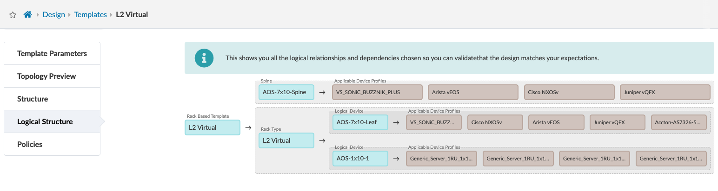Select the Logical Structure tab
718x191 pixels.
click(x=45, y=122)
